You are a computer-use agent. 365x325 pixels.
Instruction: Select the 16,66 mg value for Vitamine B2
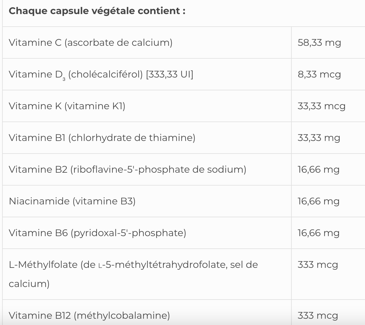[x=318, y=169]
